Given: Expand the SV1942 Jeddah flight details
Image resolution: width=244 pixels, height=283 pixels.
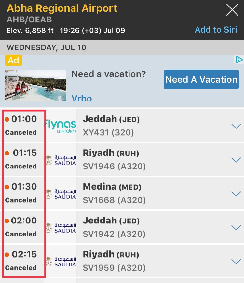Looking at the screenshot, I should click(236, 228).
